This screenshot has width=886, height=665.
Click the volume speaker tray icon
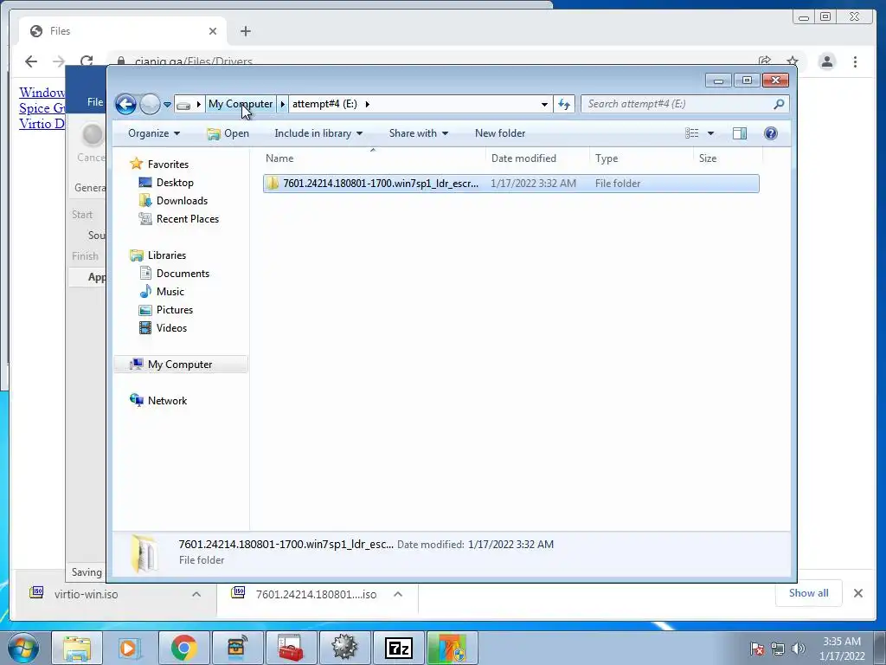pyautogui.click(x=799, y=649)
